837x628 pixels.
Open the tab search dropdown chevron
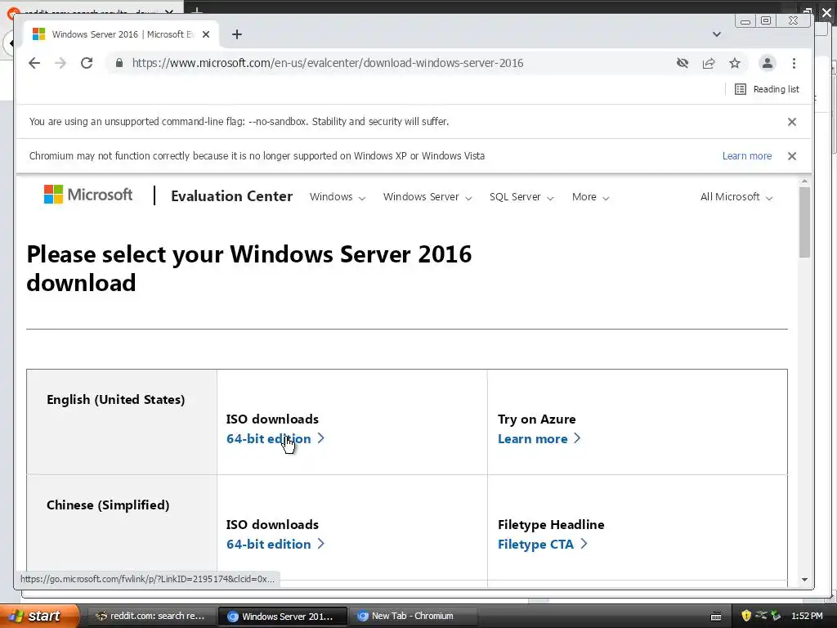pyautogui.click(x=716, y=34)
